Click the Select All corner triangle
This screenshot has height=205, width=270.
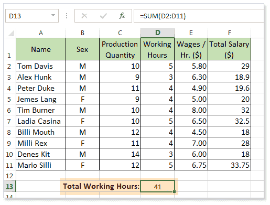coord(11,33)
